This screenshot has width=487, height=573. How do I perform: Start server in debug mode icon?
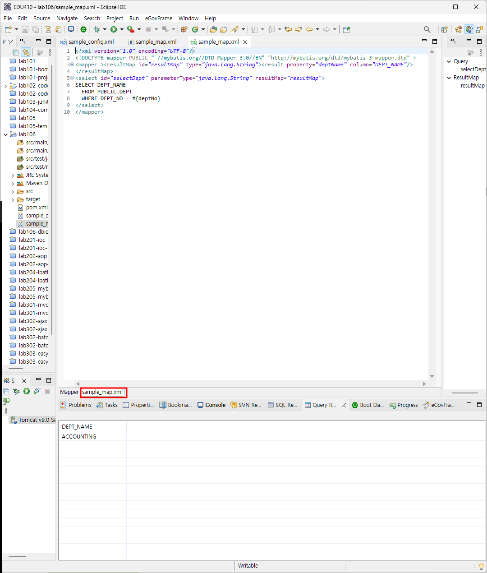point(16,391)
